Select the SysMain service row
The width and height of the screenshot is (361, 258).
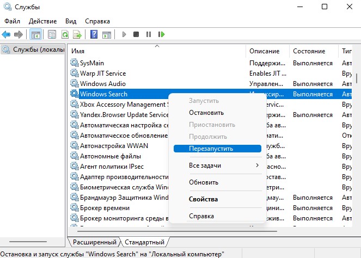pos(211,63)
